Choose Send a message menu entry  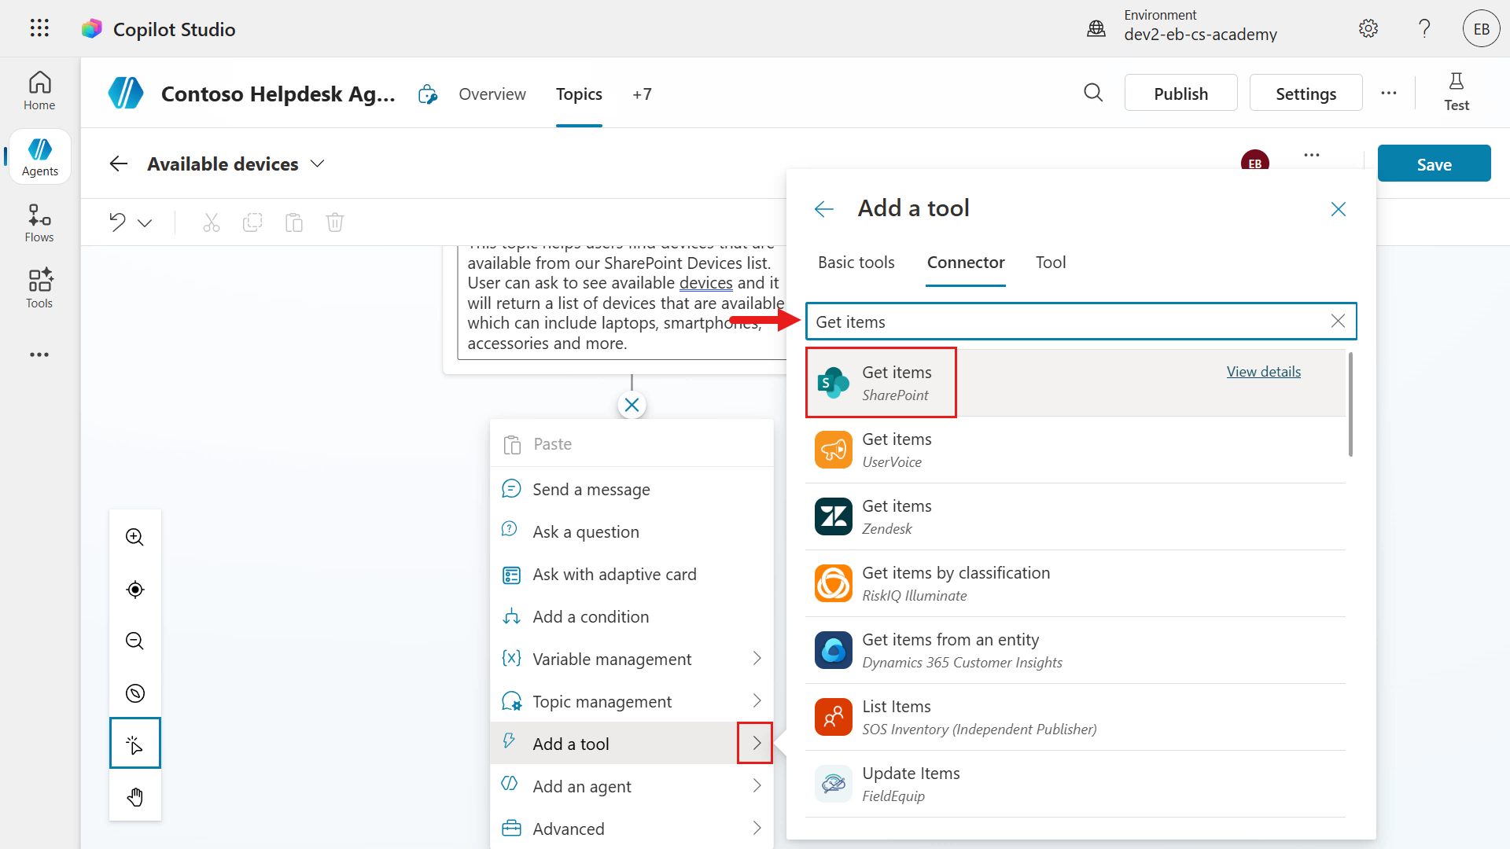(591, 490)
